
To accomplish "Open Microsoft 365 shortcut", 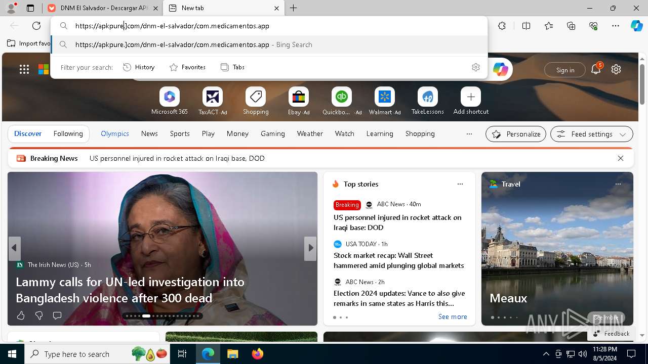I will [170, 101].
